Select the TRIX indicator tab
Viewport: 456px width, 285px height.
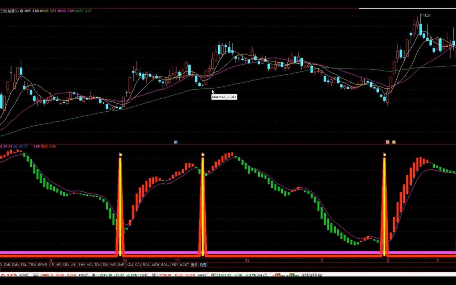click(32, 265)
